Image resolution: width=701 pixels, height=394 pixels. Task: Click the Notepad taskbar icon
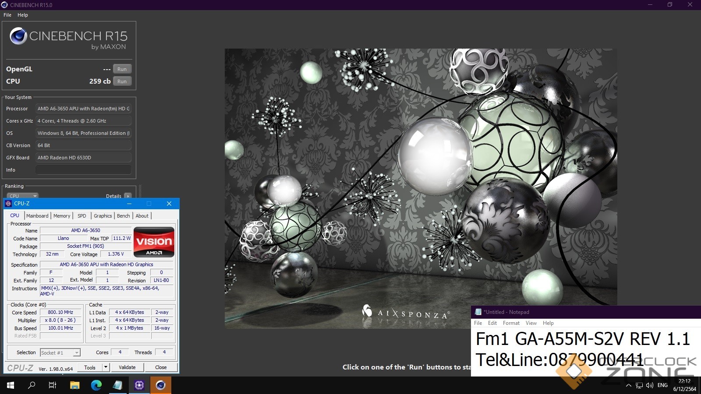point(117,385)
